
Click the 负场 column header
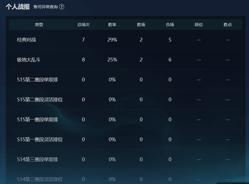[x=170, y=24]
